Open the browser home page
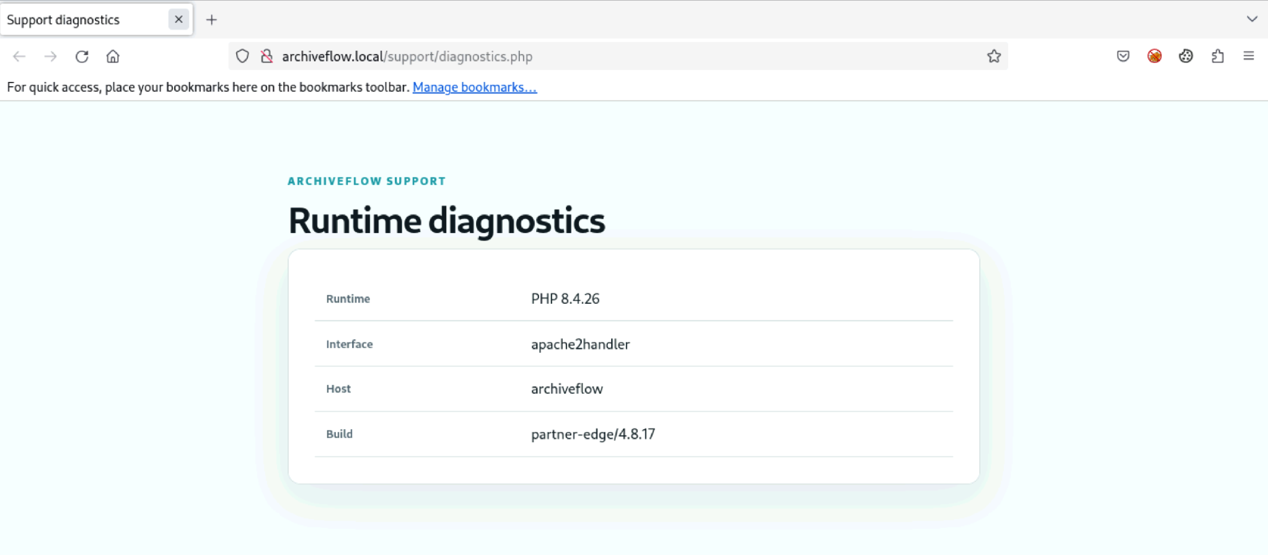Screen dimensions: 1268x555 pyautogui.click(x=113, y=56)
